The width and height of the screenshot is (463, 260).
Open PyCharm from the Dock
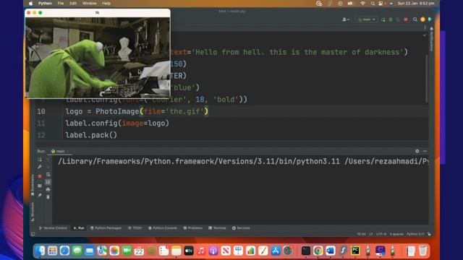355,251
